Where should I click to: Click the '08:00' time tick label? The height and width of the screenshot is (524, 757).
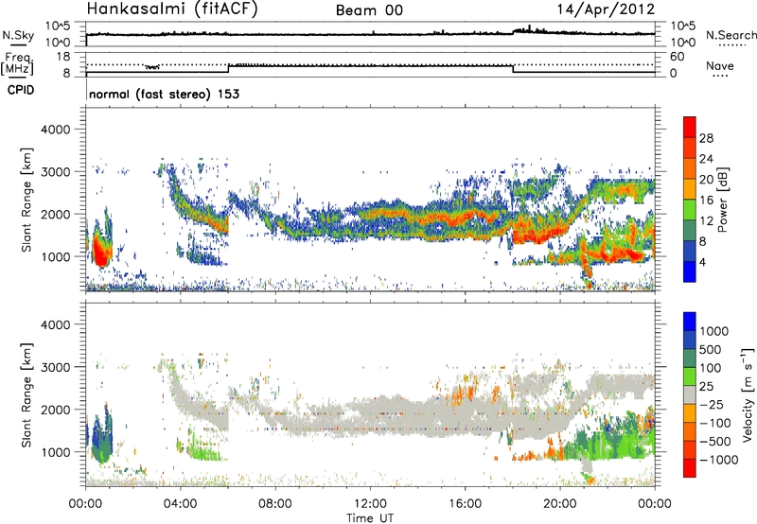275,504
